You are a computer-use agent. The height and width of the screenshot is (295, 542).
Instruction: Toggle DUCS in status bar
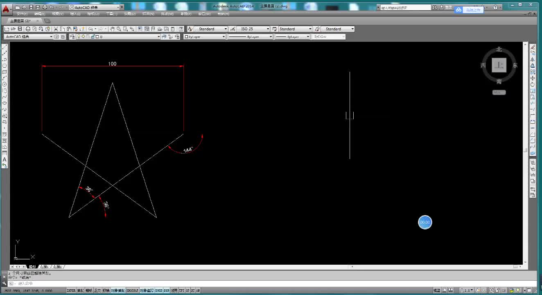(x=159, y=290)
